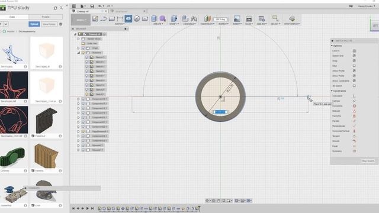This screenshot has width=379, height=213.
Task: Click the New Component Assemble icon
Action: point(185,18)
